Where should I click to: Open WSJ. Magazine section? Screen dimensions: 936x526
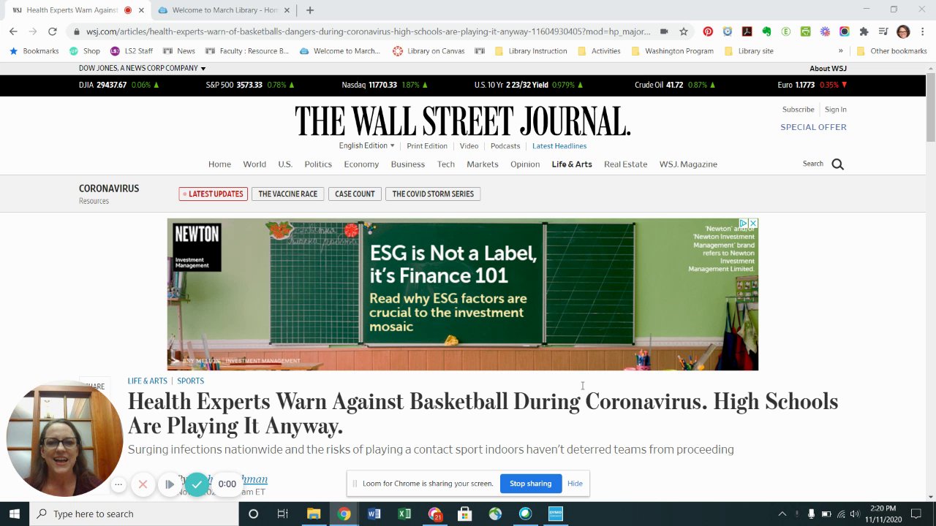[688, 164]
